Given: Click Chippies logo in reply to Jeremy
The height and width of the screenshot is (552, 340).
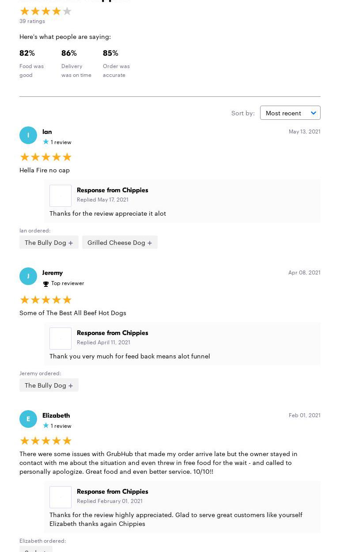Looking at the screenshot, I should pyautogui.click(x=60, y=339).
